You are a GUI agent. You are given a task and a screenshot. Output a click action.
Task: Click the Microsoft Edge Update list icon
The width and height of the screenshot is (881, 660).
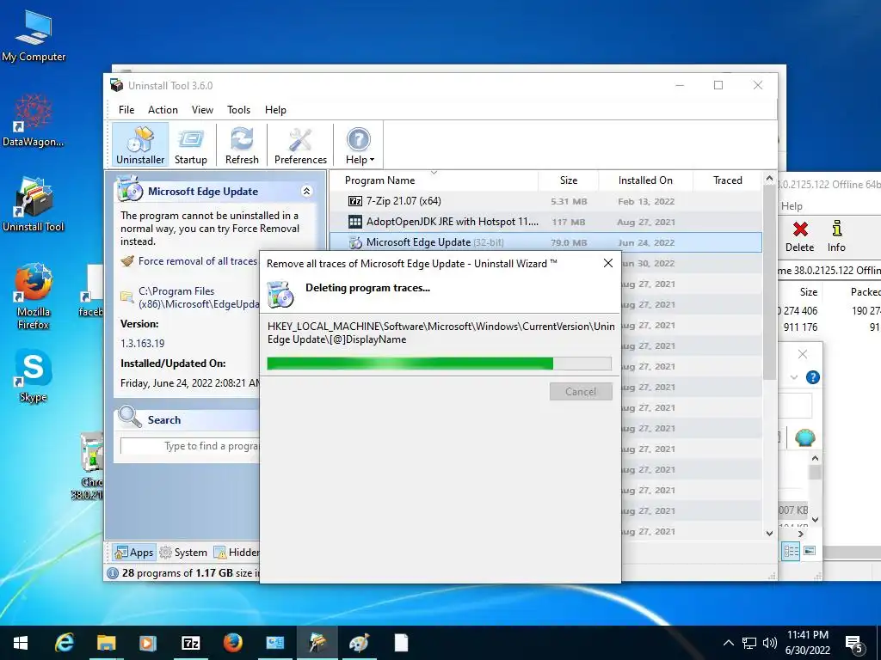pos(355,242)
